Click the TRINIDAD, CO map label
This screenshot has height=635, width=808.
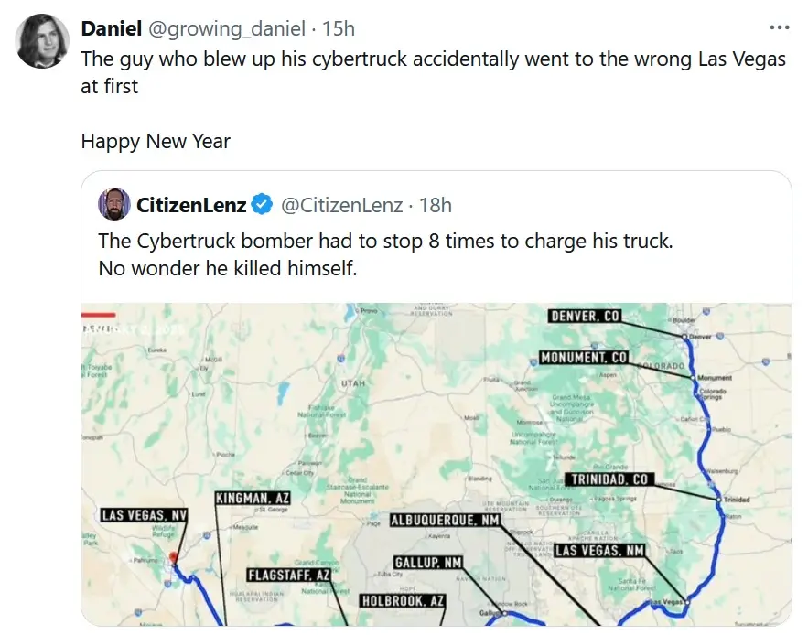[609, 479]
